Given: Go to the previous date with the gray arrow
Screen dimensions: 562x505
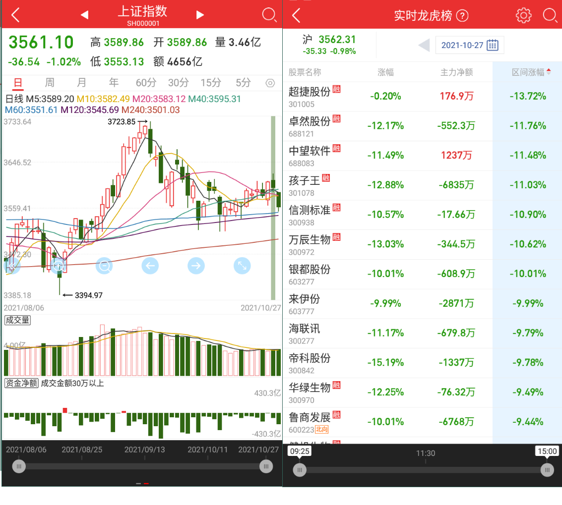Looking at the screenshot, I should [x=424, y=45].
